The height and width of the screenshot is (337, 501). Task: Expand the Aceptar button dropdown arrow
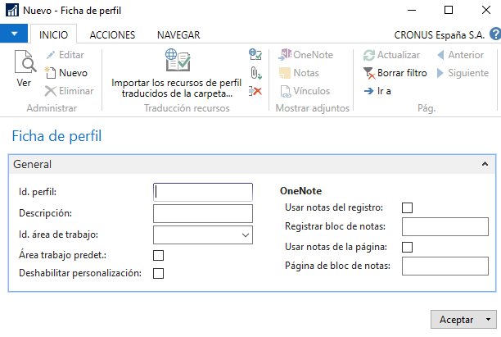click(x=488, y=320)
